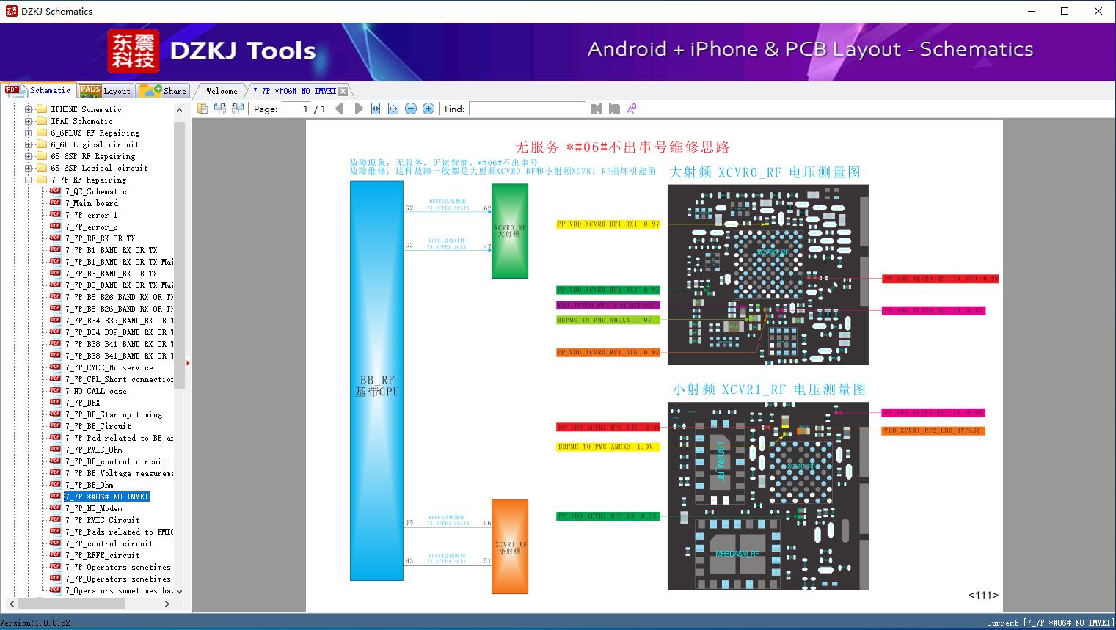Zoom in with the plus icon
Image resolution: width=1116 pixels, height=630 pixels.
428,109
